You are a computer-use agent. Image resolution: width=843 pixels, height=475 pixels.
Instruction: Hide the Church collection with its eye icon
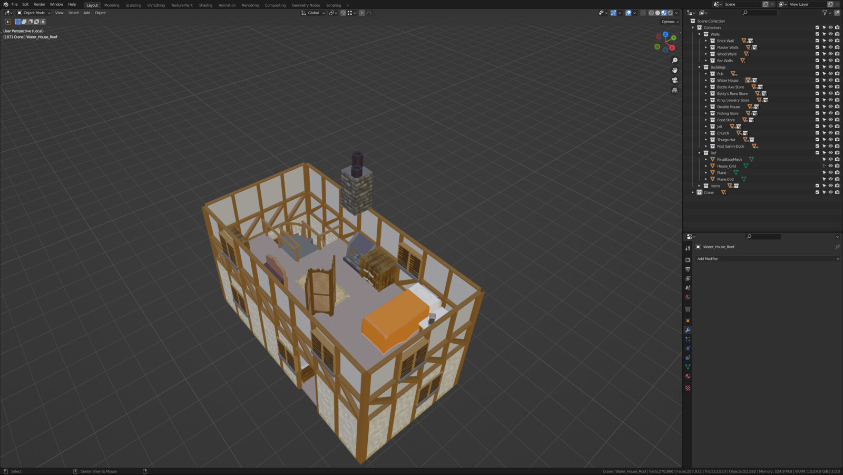pos(830,133)
